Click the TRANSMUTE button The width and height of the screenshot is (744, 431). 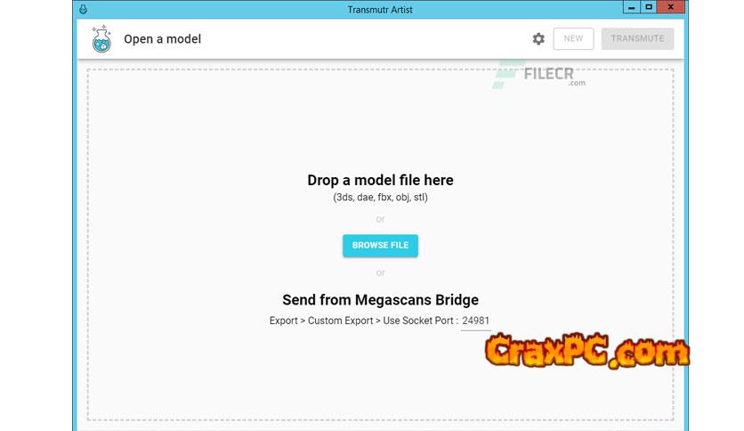(x=637, y=38)
